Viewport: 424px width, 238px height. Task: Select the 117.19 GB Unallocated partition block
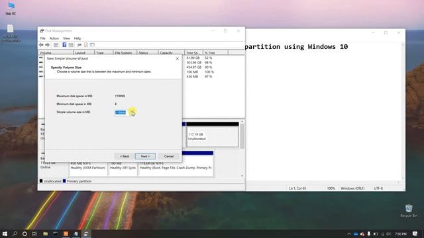(x=212, y=135)
